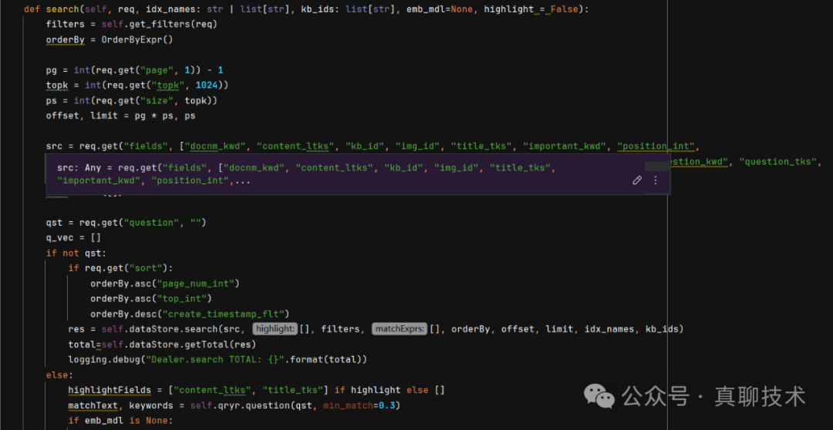Click the pencil edit icon in tooltip
The image size is (833, 430).
[x=637, y=180]
